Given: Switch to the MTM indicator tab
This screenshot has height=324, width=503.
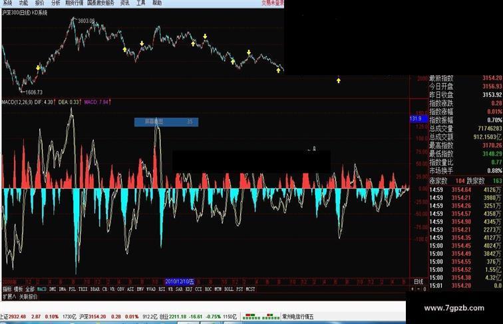Looking at the screenshot, I should (x=218, y=289).
